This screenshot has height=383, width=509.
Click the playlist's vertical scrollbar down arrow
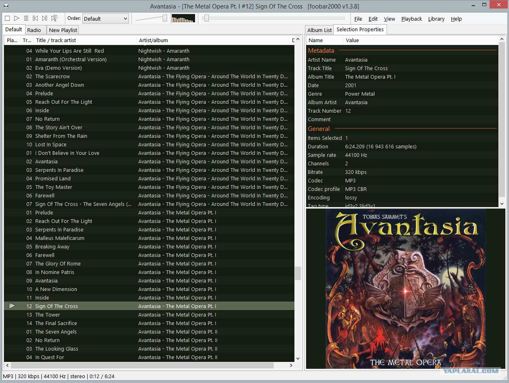(x=298, y=358)
